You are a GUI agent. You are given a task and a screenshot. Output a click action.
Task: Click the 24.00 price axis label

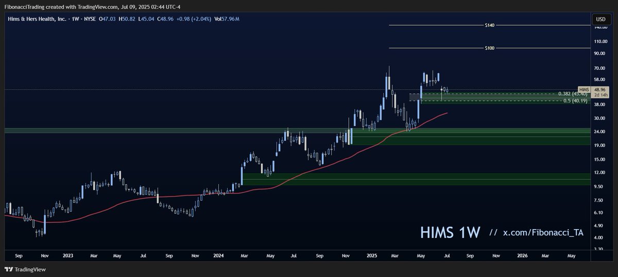pos(600,131)
